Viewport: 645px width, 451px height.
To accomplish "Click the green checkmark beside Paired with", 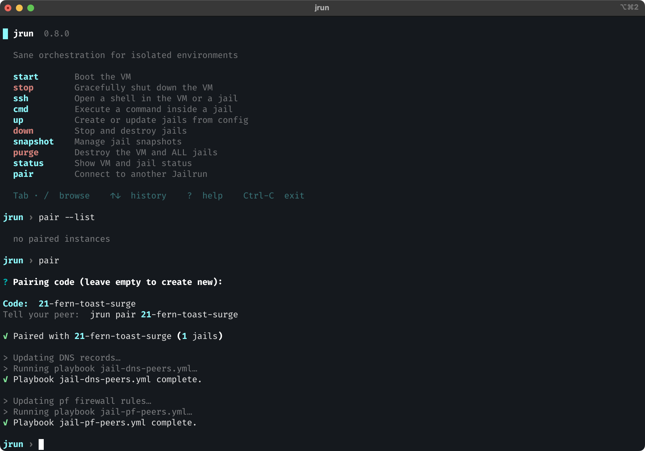I will click(x=5, y=336).
